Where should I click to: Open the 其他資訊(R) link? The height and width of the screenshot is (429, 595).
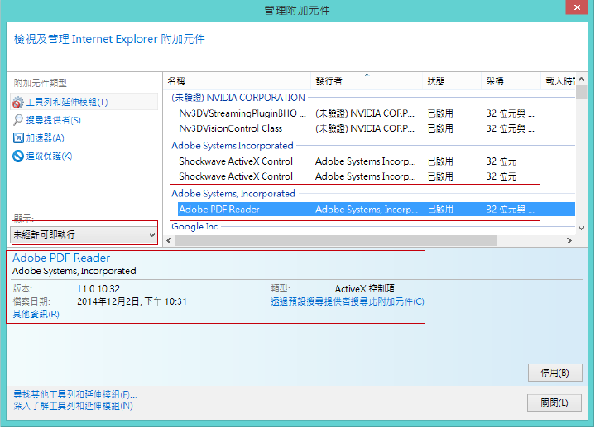[x=36, y=314]
